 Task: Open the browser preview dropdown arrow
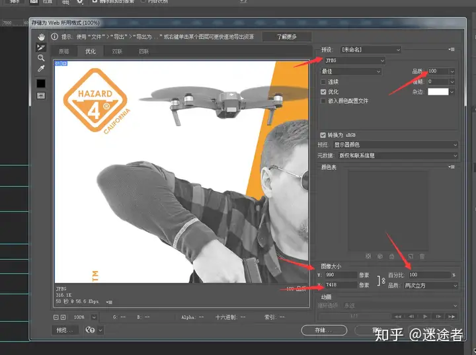pos(100,330)
